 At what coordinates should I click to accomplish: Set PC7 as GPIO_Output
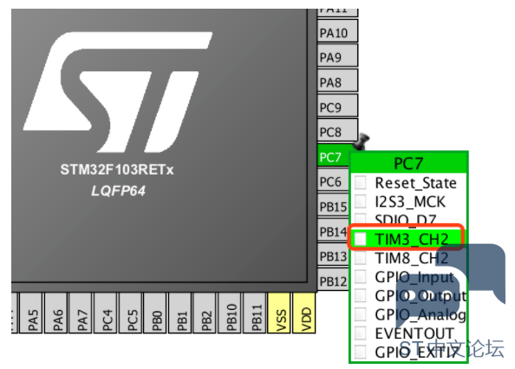tap(408, 296)
